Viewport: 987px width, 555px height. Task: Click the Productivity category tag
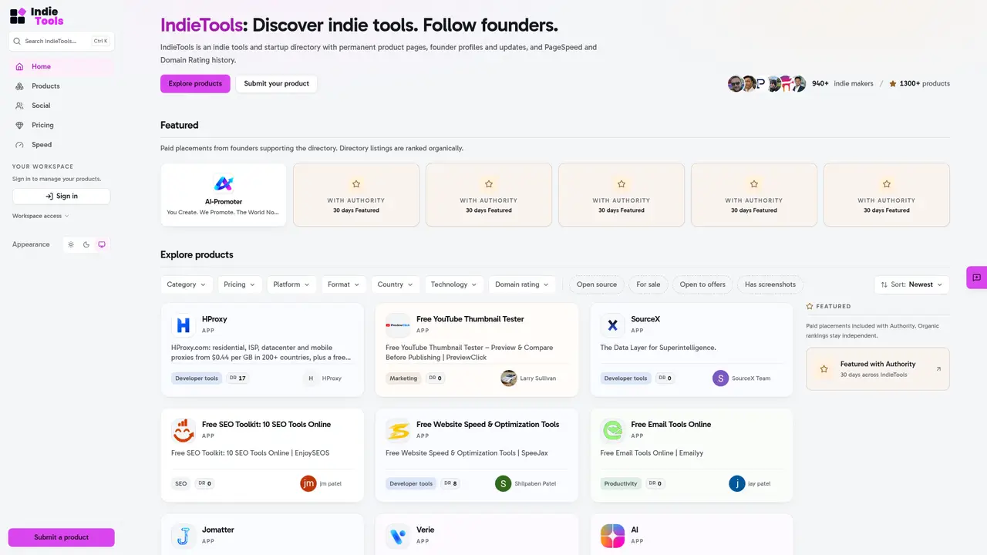click(621, 484)
